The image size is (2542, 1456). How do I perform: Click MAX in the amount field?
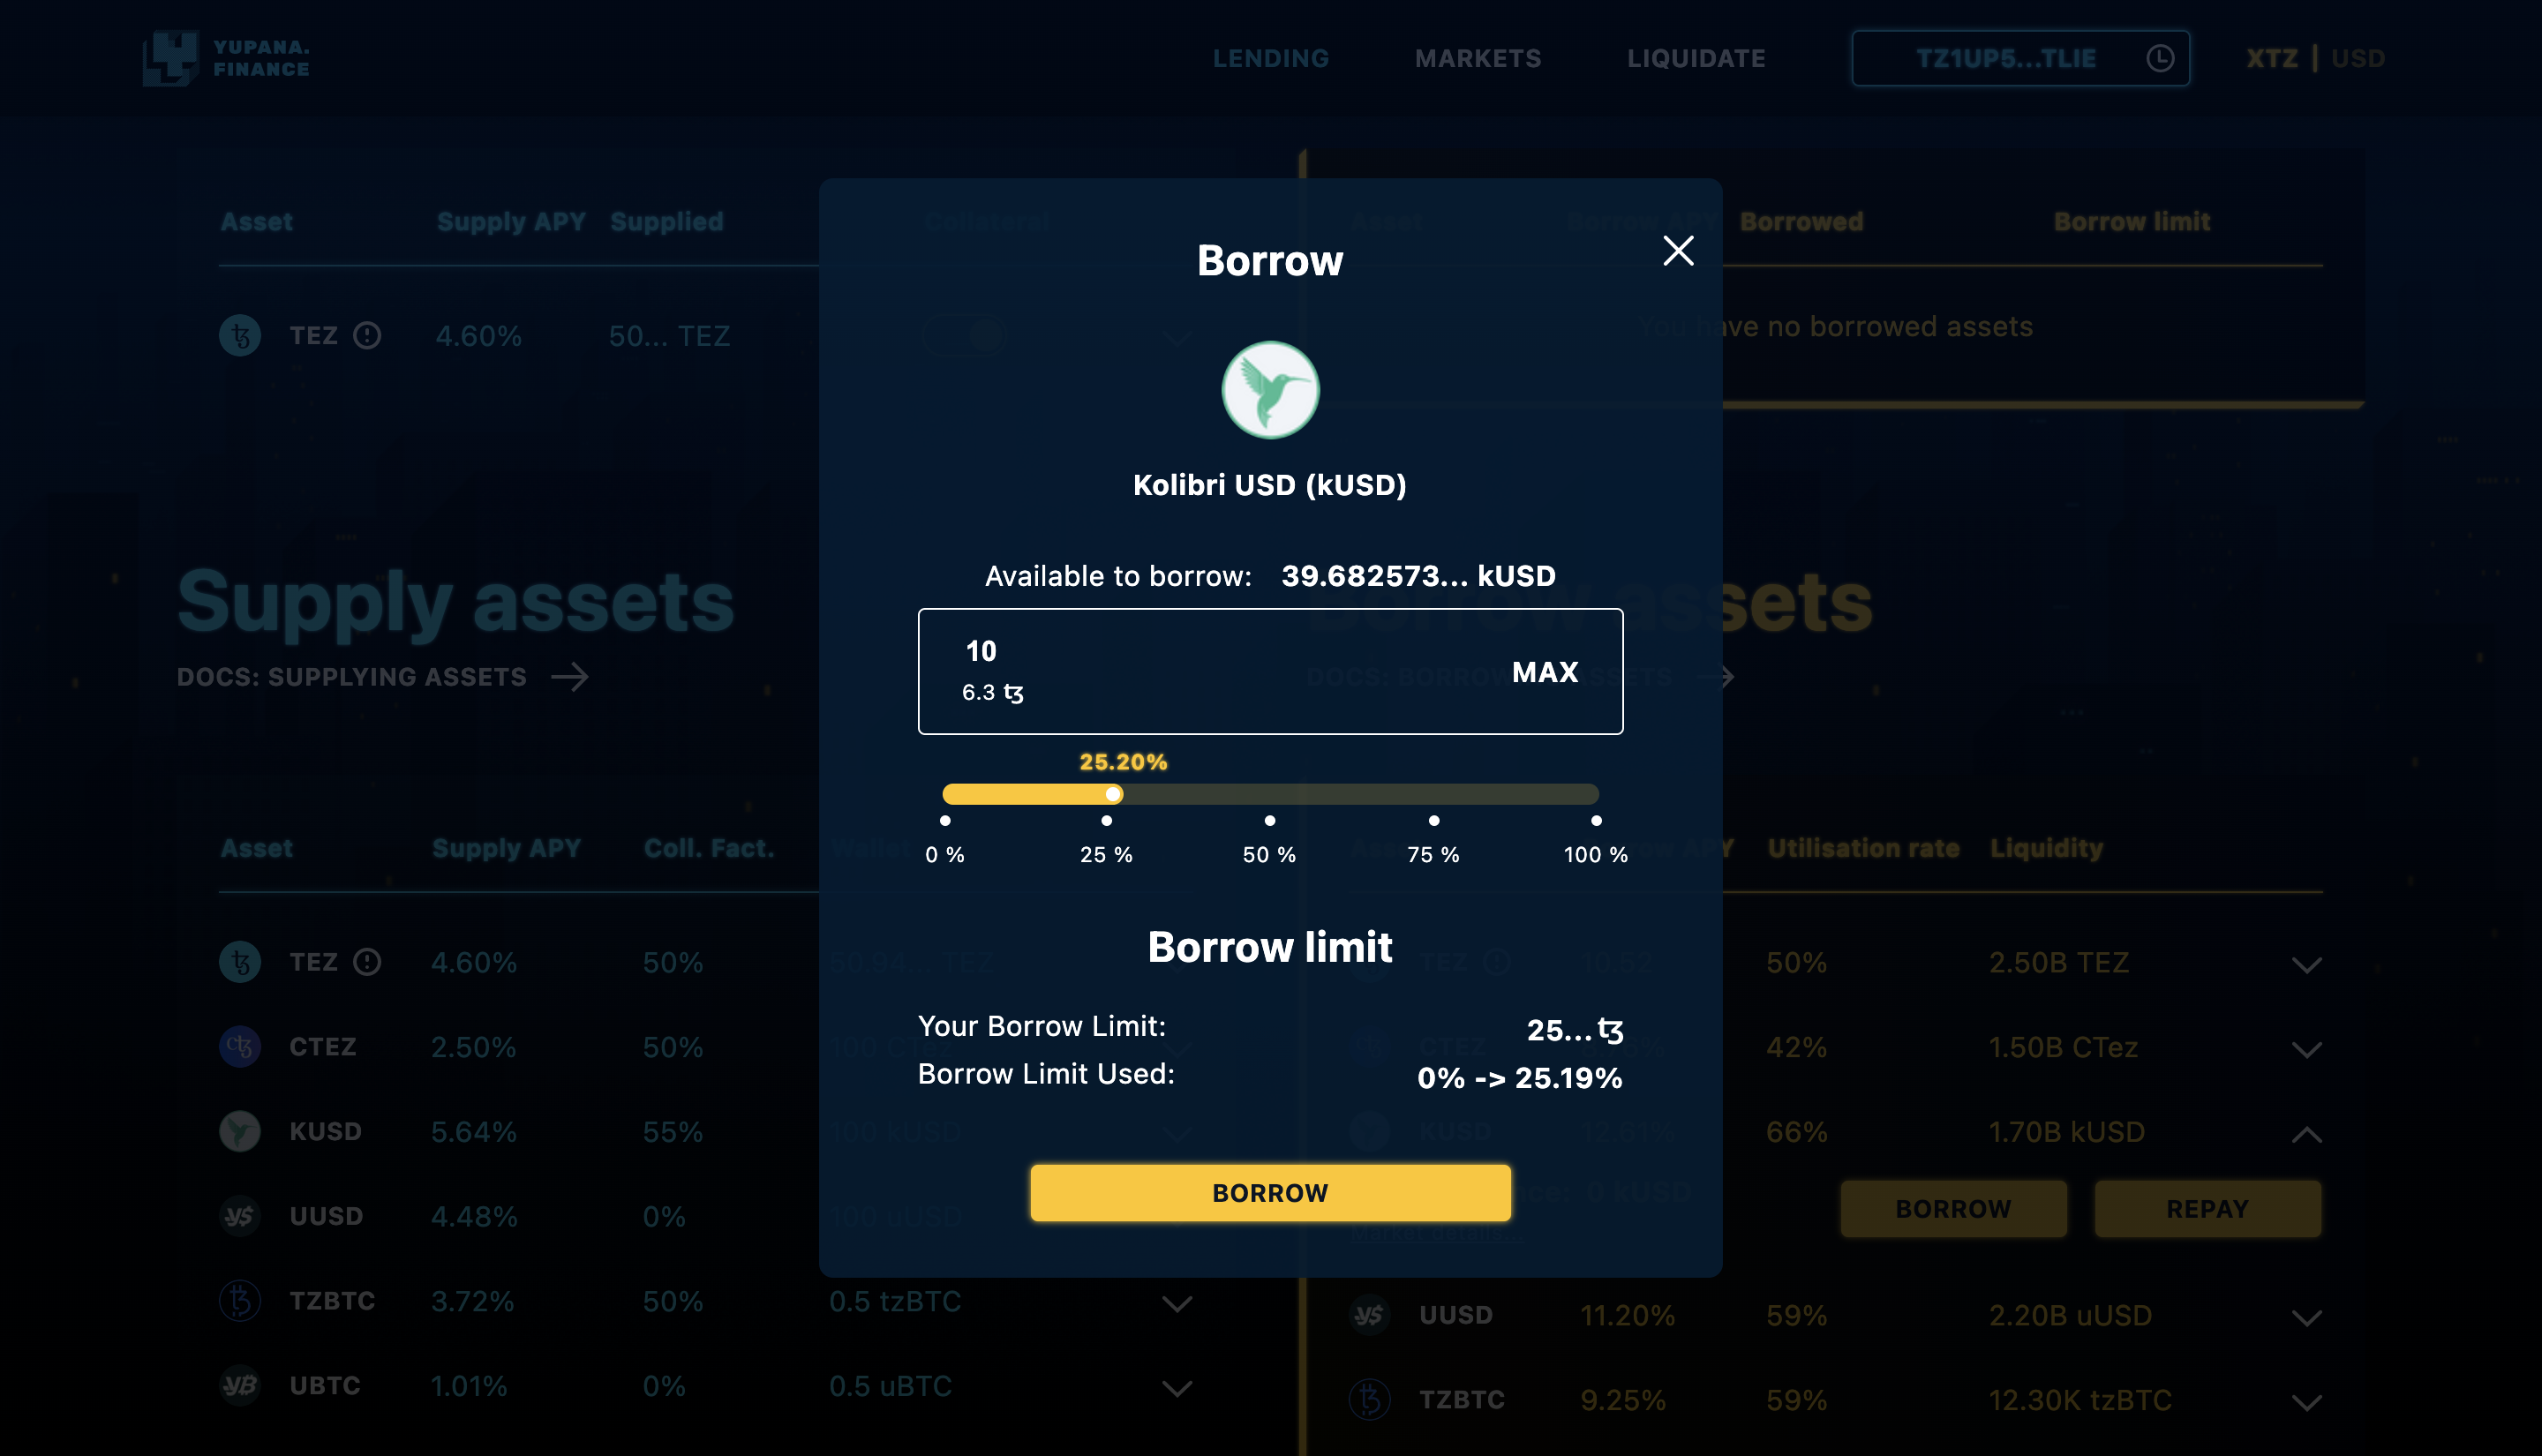[1545, 672]
